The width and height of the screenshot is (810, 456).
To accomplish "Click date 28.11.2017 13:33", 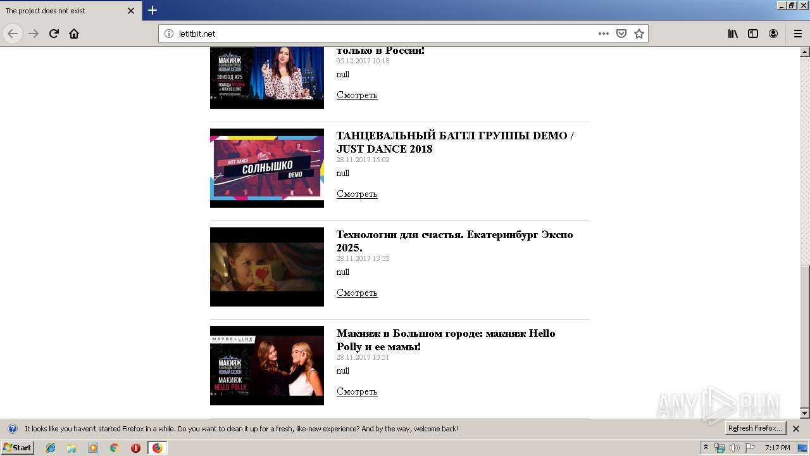I will tap(363, 258).
